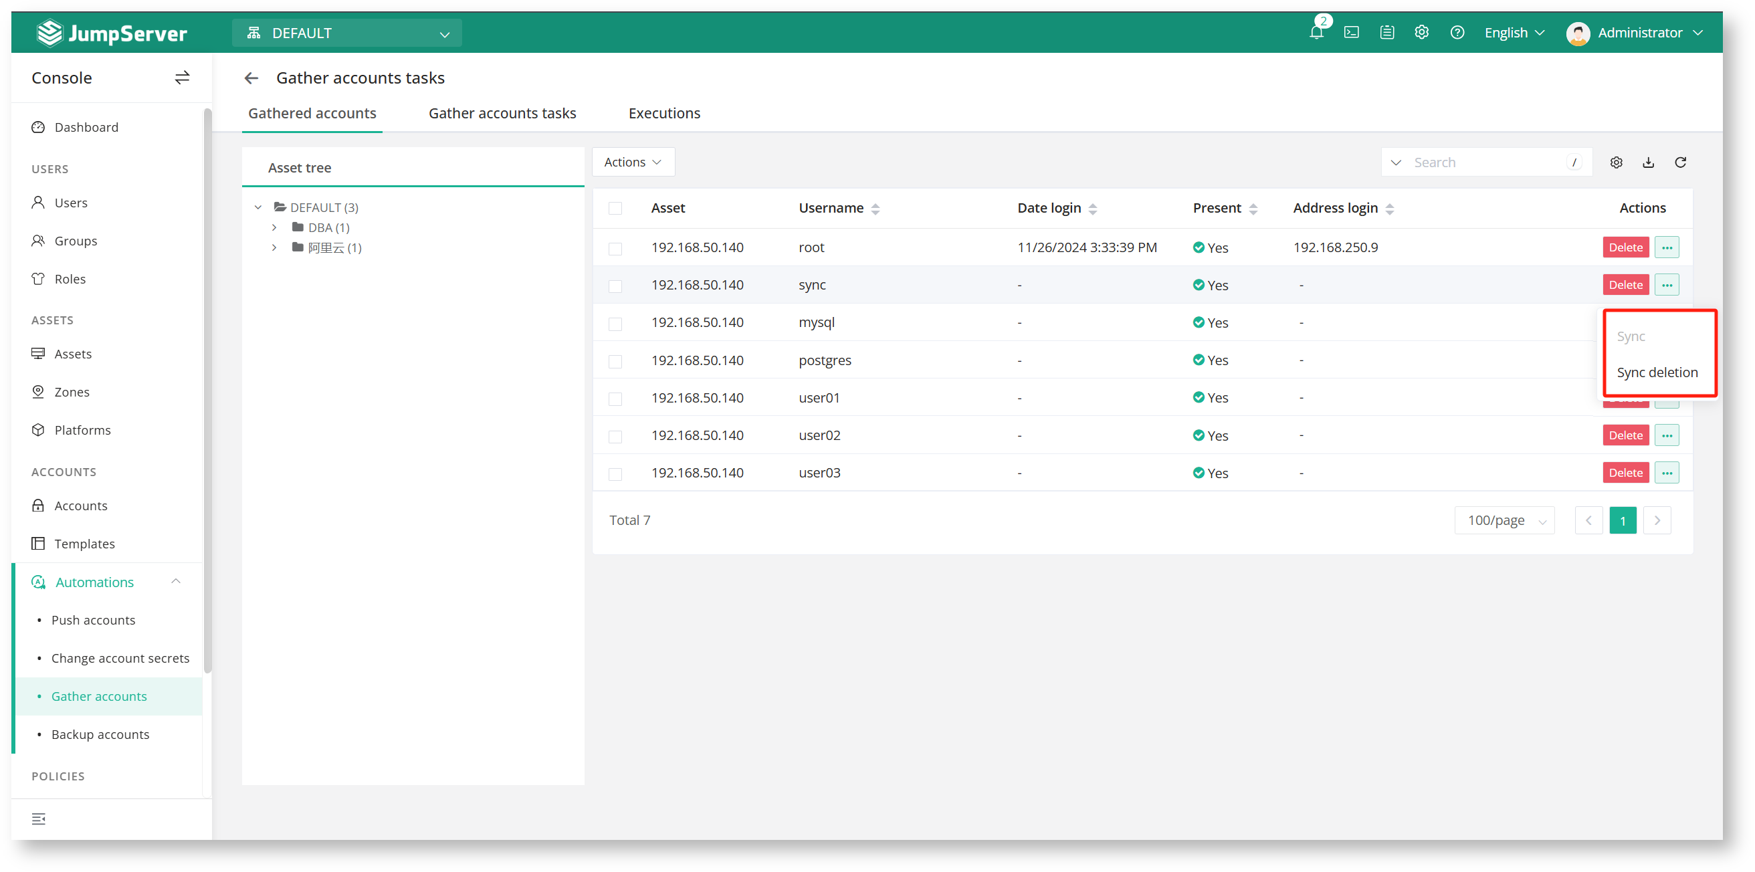Switch to the Gathered accounts tab

point(312,114)
